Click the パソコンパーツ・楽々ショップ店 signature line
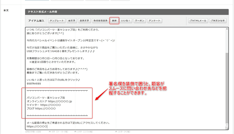The width and height of the screenshot is (234, 134). tap(46, 98)
